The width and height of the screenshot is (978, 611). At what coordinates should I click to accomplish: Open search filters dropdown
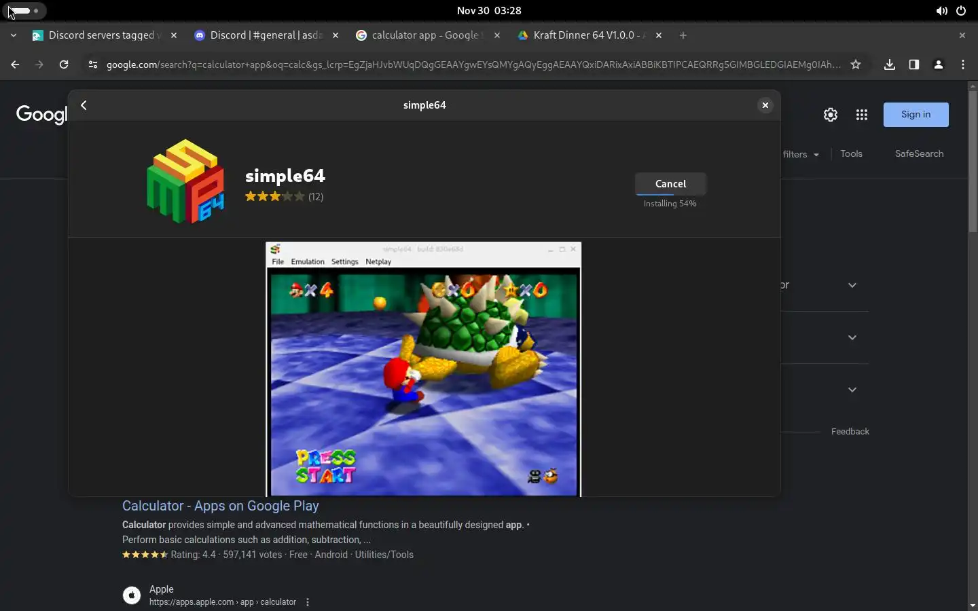tap(801, 154)
